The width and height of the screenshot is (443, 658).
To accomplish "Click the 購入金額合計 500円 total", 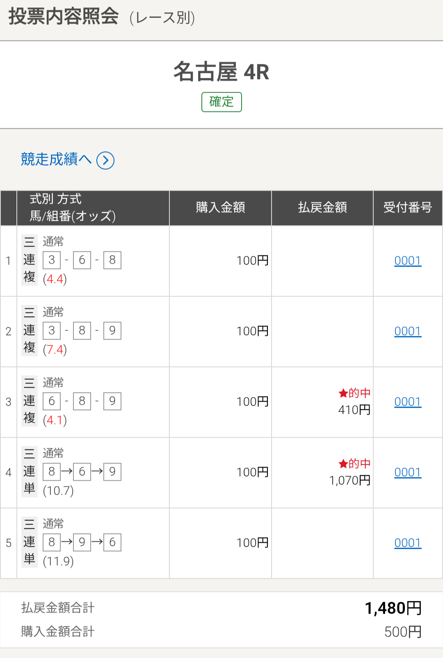I will pyautogui.click(x=403, y=632).
